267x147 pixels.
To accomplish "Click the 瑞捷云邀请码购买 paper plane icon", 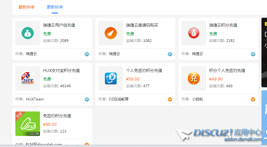I will click(111, 33).
